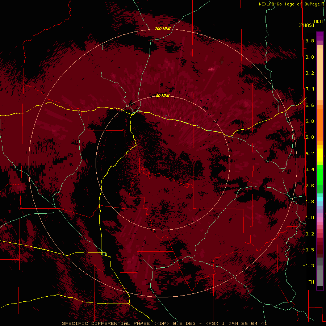Select the 2.6 scale value
Screen dimensions: 326x326
pyautogui.click(x=310, y=186)
